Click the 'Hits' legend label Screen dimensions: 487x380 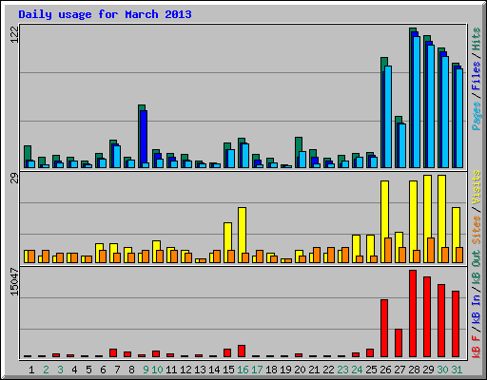click(x=477, y=39)
